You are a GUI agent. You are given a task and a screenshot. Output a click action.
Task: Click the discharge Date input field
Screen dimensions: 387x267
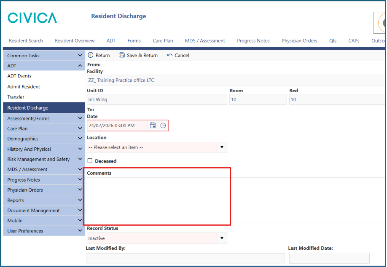pos(117,125)
